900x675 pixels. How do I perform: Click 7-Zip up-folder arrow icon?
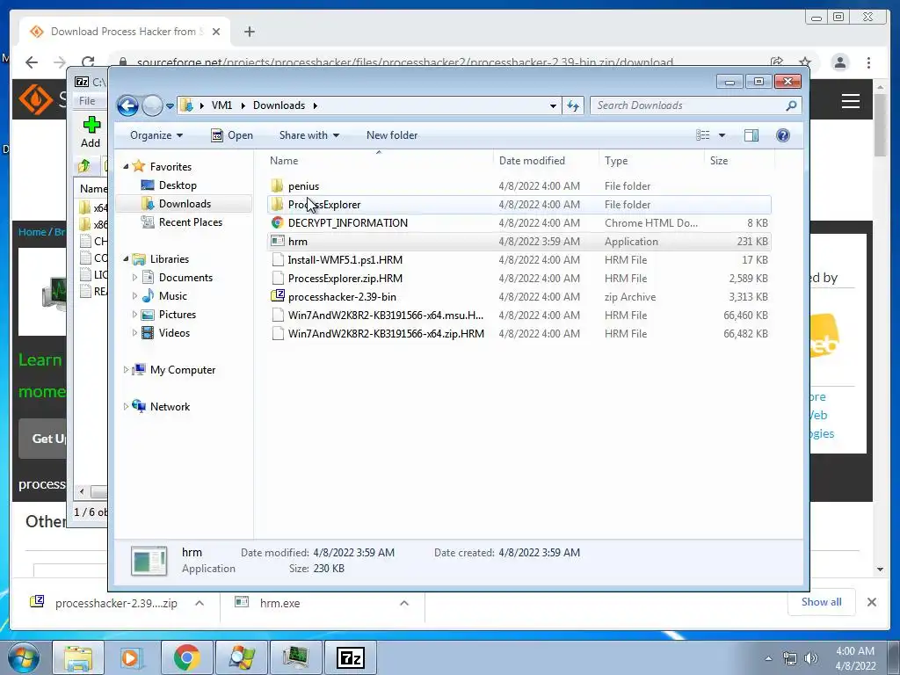tap(84, 166)
